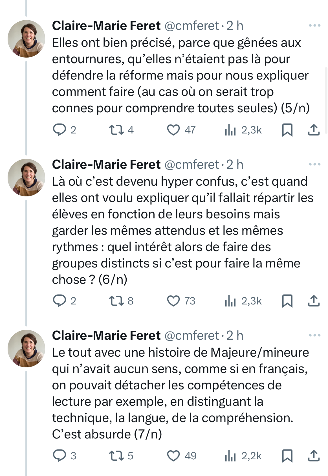Image resolution: width=328 pixels, height=476 pixels.
Task: Bookmark the 6/n tweet
Action: pos(287,301)
